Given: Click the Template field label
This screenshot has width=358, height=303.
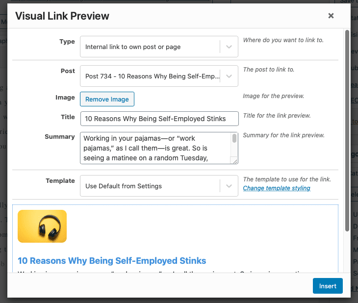Looking at the screenshot, I should pos(60,180).
